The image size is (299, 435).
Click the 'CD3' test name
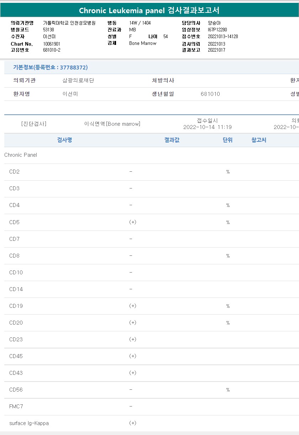click(14, 188)
